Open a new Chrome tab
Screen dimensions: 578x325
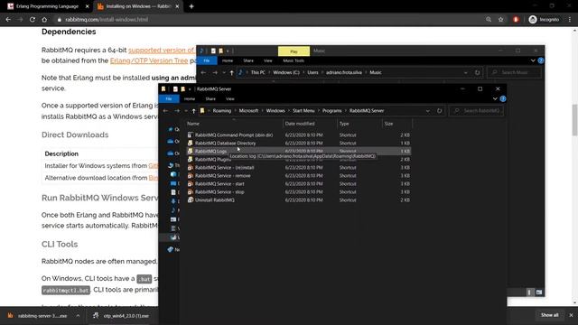(191, 6)
